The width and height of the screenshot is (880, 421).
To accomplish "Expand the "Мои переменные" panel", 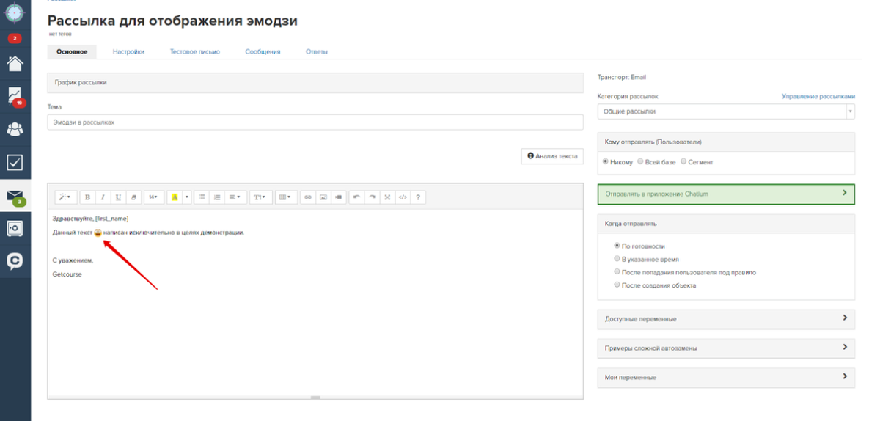I will 726,377.
